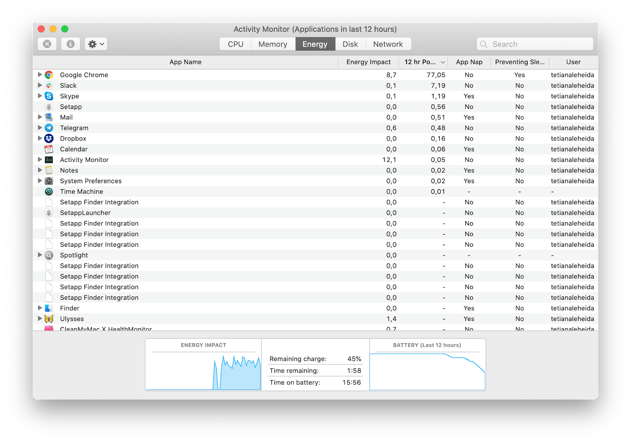The image size is (631, 443).
Task: Open the inspect info panel
Action: pyautogui.click(x=71, y=44)
